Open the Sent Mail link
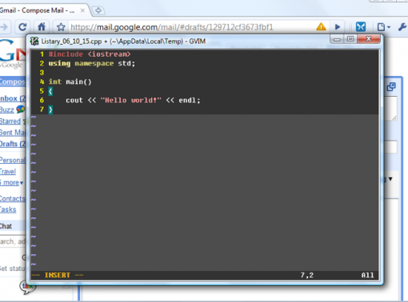408x302 pixels. (13, 133)
